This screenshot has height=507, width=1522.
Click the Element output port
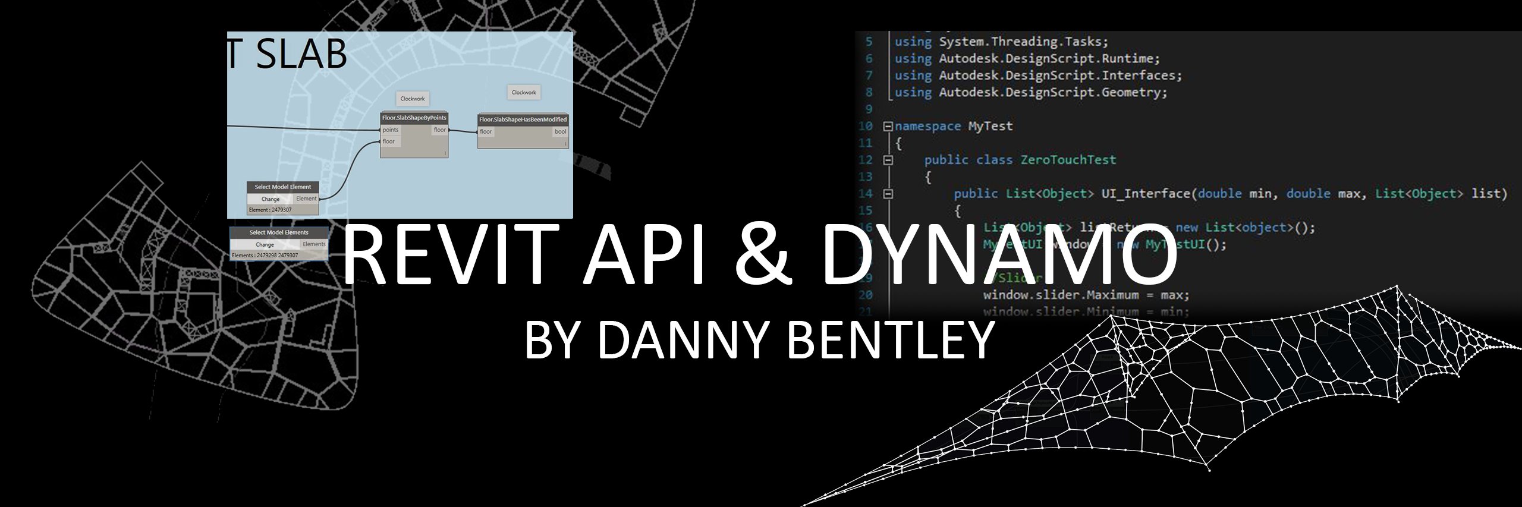(307, 199)
